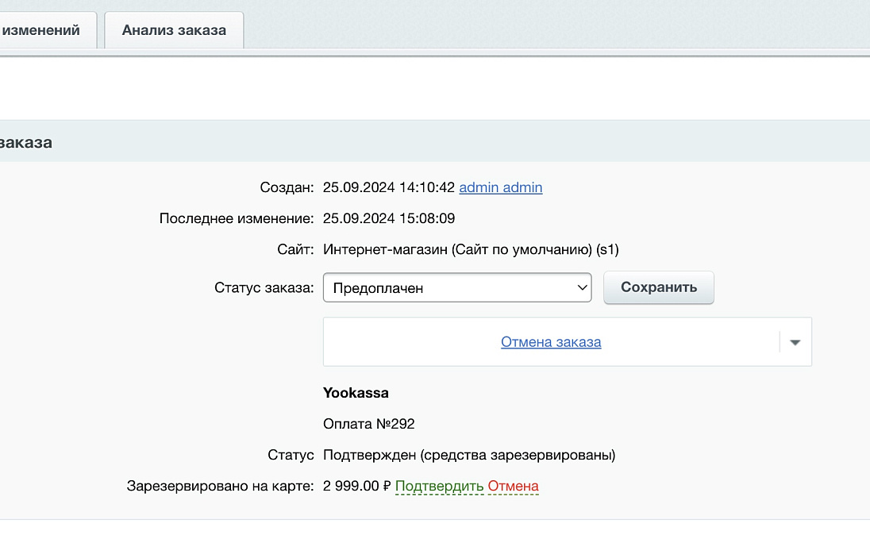
Task: Open the Статус заказа dropdown showing Предоплачен
Action: click(x=456, y=288)
